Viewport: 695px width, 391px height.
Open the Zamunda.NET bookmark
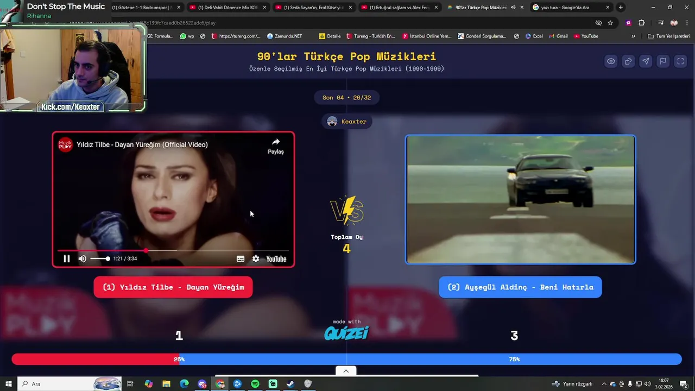pos(285,36)
